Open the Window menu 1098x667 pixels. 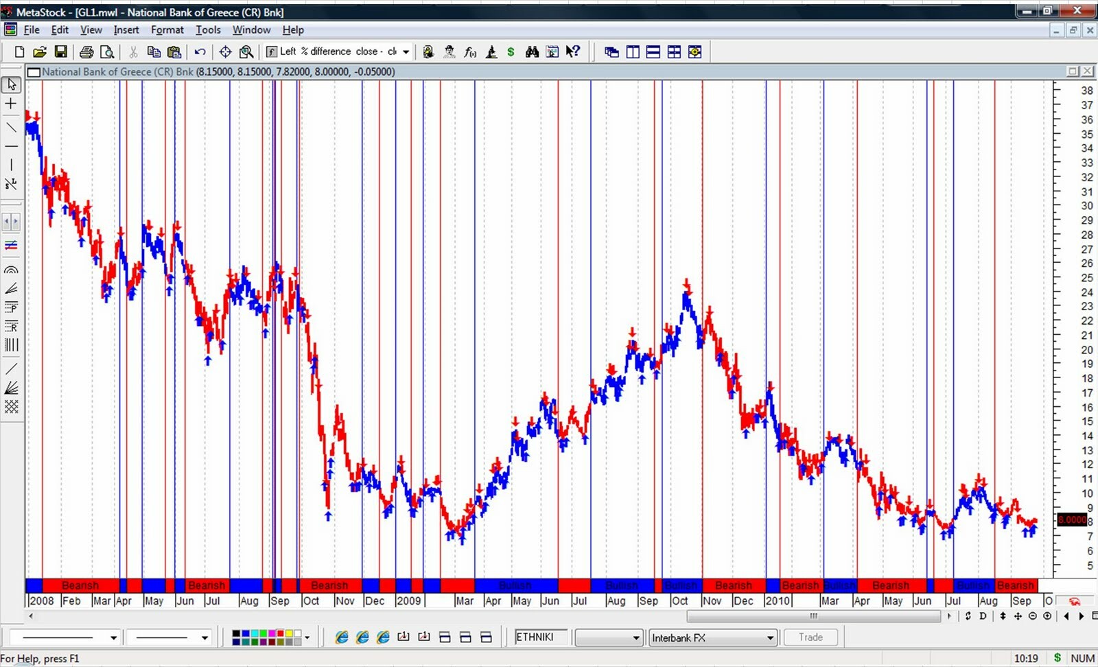[x=251, y=30]
